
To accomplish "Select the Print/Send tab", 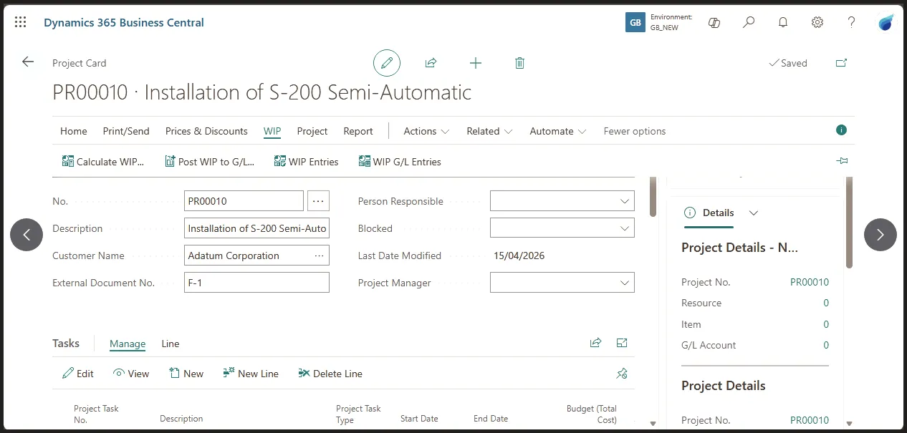I will click(x=126, y=131).
